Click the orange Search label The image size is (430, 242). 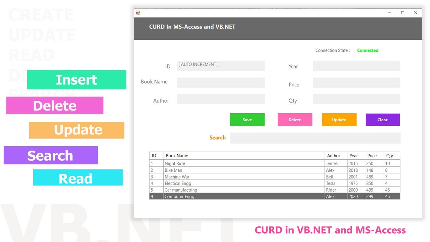(x=217, y=137)
